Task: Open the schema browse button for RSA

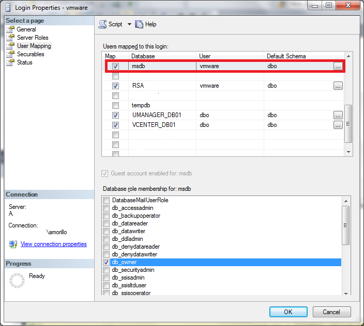Action: [x=338, y=86]
